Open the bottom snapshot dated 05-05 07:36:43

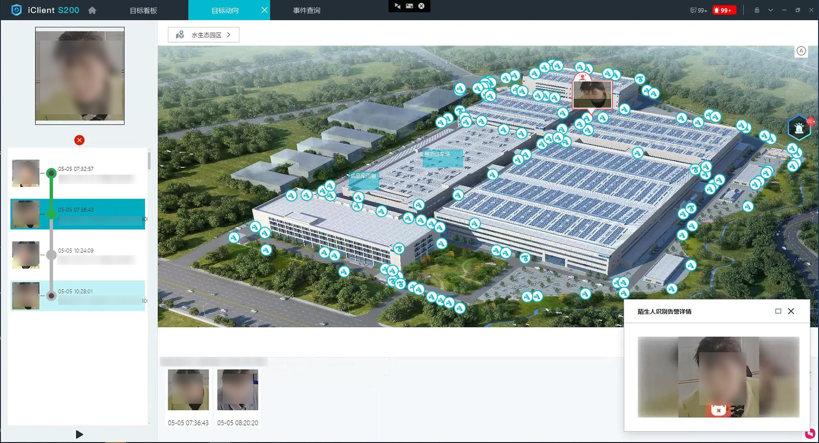click(x=188, y=390)
